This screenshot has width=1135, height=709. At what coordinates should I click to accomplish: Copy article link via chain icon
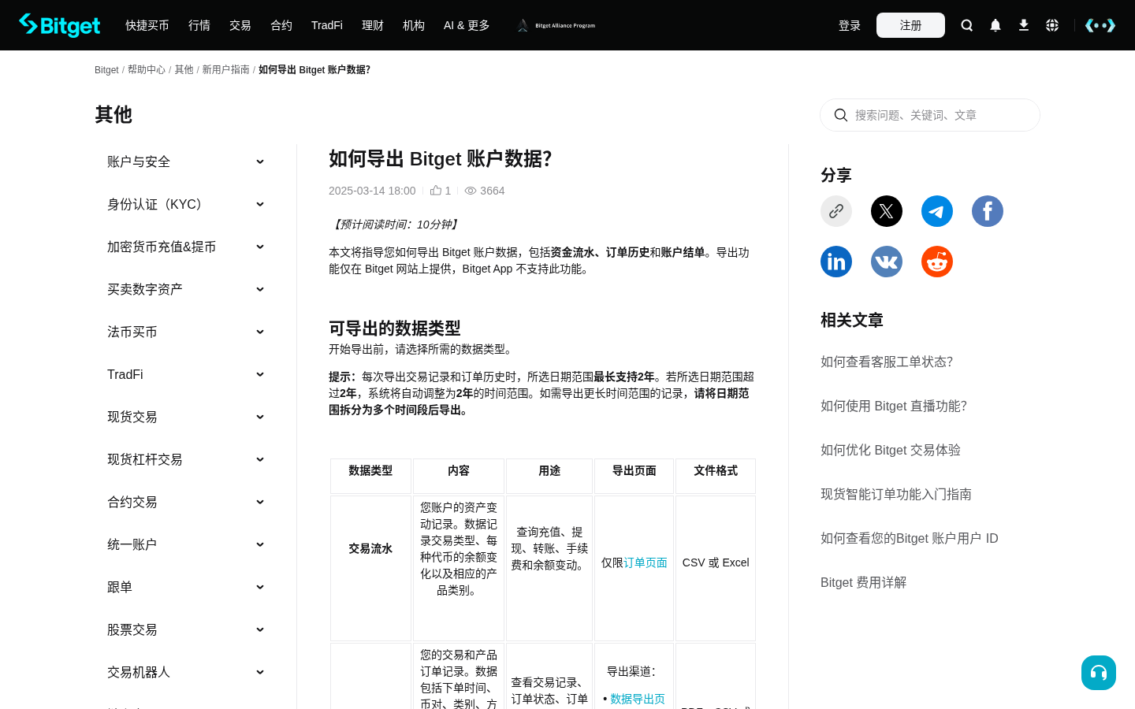coord(836,211)
